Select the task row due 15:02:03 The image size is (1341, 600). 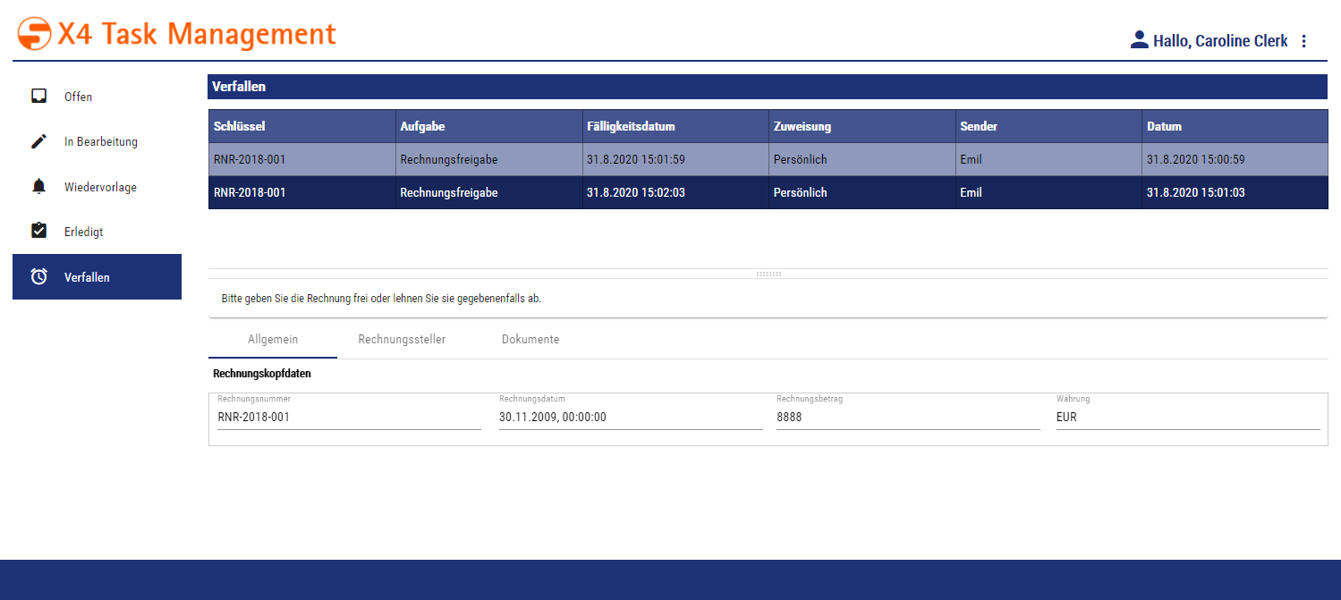(x=635, y=192)
